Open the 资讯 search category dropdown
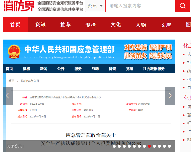191x152 pixels. (x=95, y=6)
